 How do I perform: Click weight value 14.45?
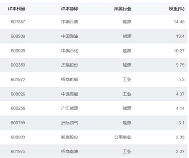point(179,22)
